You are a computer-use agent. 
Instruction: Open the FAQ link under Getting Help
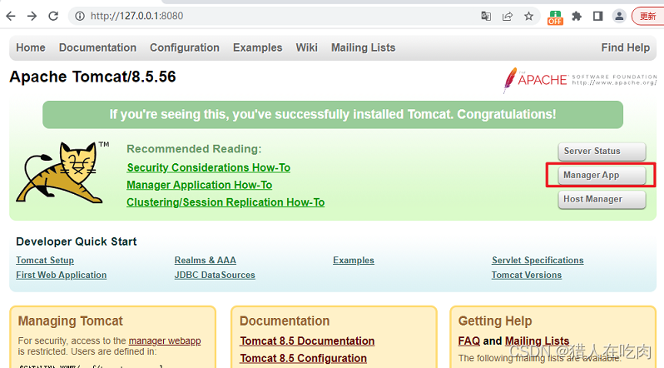pos(469,341)
